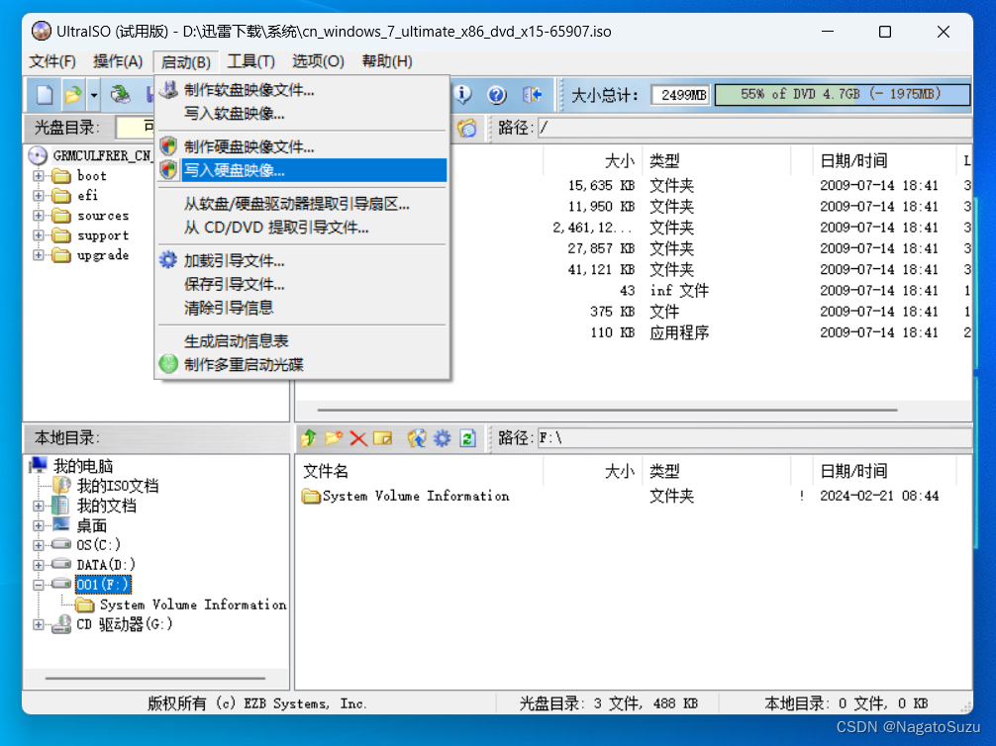The width and height of the screenshot is (996, 746).
Task: Click the Up folder icon in local toolbar
Action: pyautogui.click(x=309, y=438)
